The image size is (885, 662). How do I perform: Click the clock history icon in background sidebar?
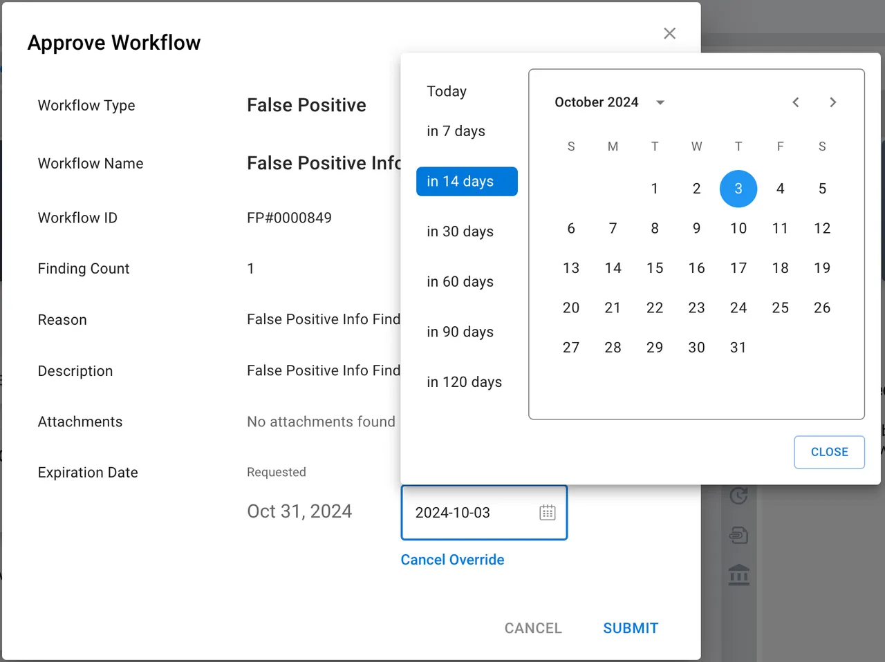(x=739, y=495)
